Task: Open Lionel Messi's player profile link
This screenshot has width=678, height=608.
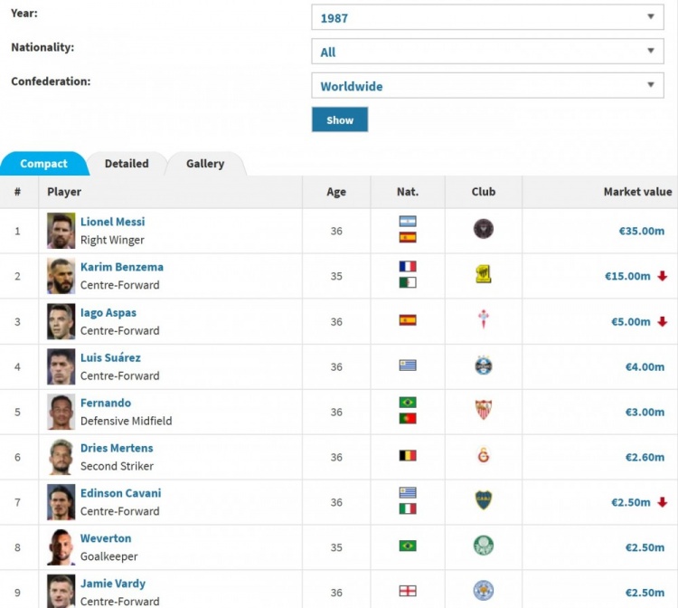Action: coord(112,222)
